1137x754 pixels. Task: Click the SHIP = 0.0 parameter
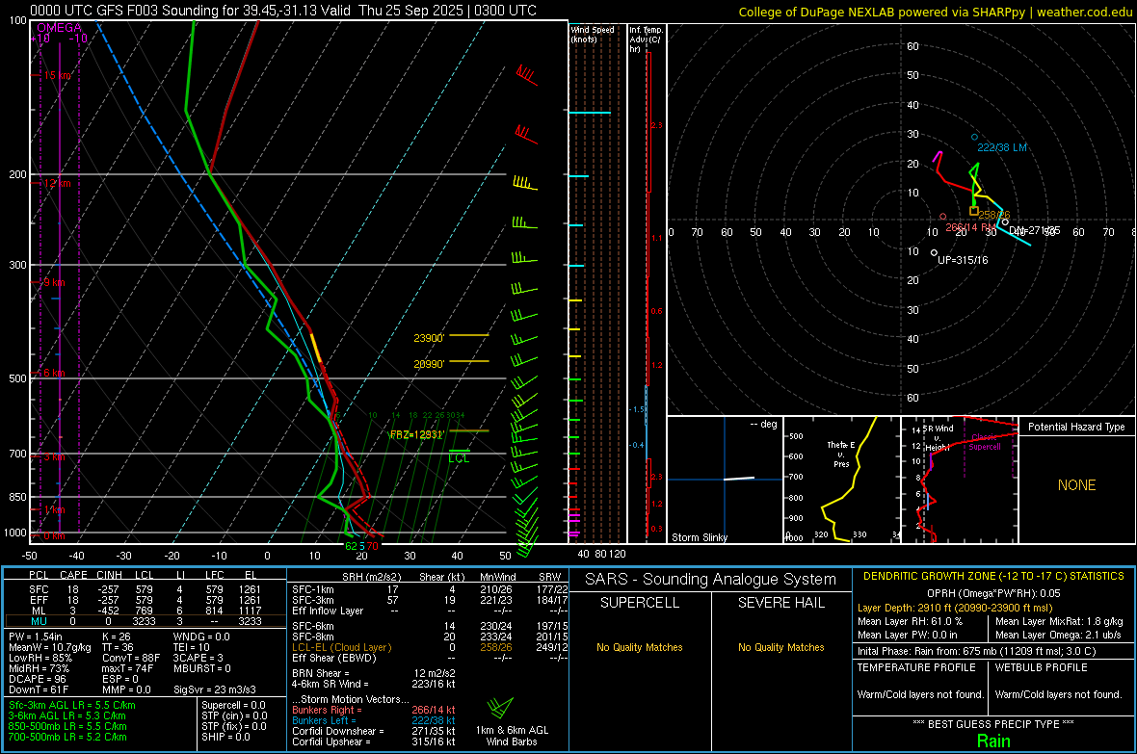pyautogui.click(x=225, y=737)
